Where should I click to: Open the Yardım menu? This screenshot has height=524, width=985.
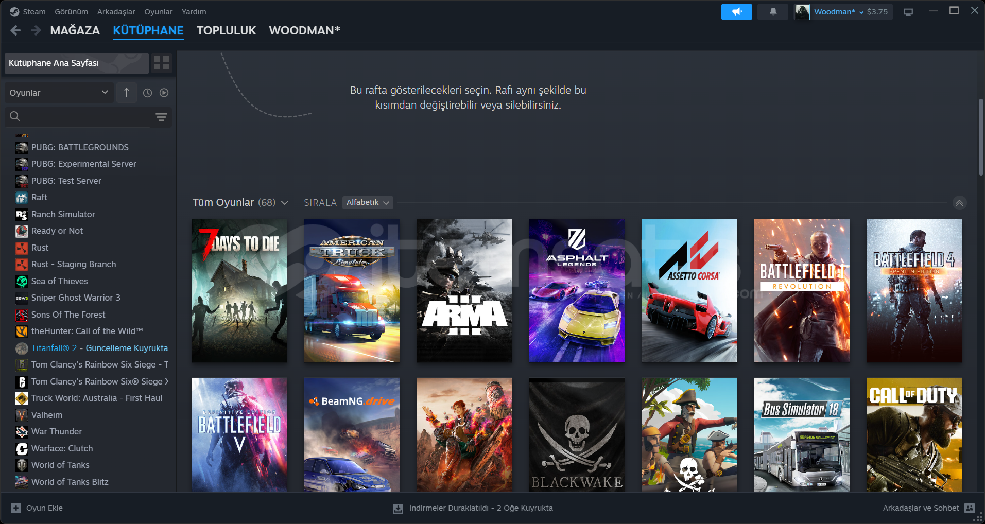pyautogui.click(x=194, y=12)
